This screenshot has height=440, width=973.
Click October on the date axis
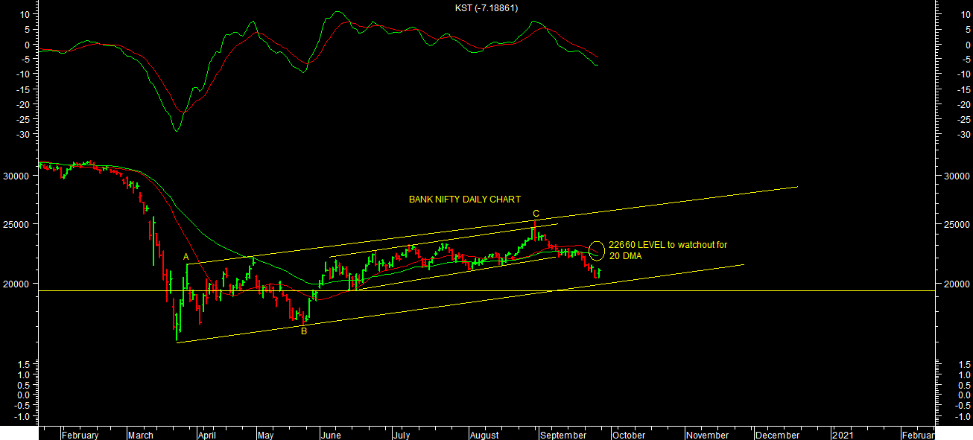(x=630, y=435)
